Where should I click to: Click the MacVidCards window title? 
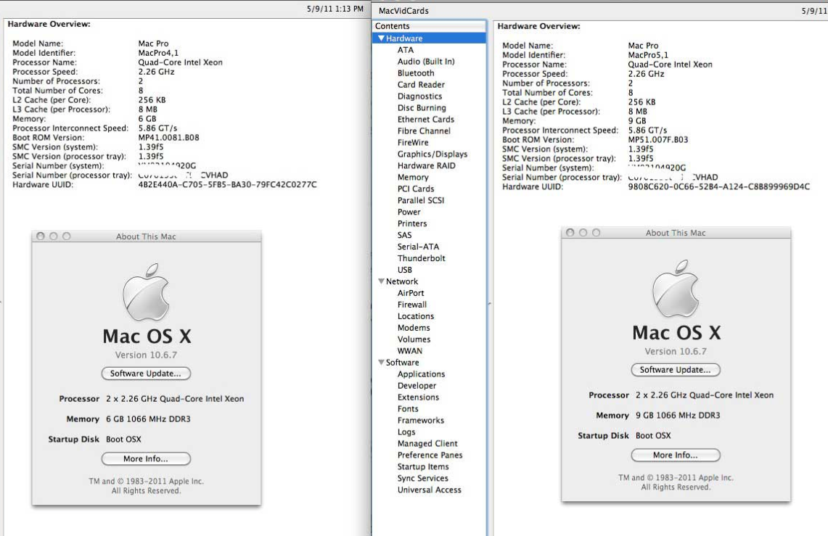pyautogui.click(x=403, y=11)
